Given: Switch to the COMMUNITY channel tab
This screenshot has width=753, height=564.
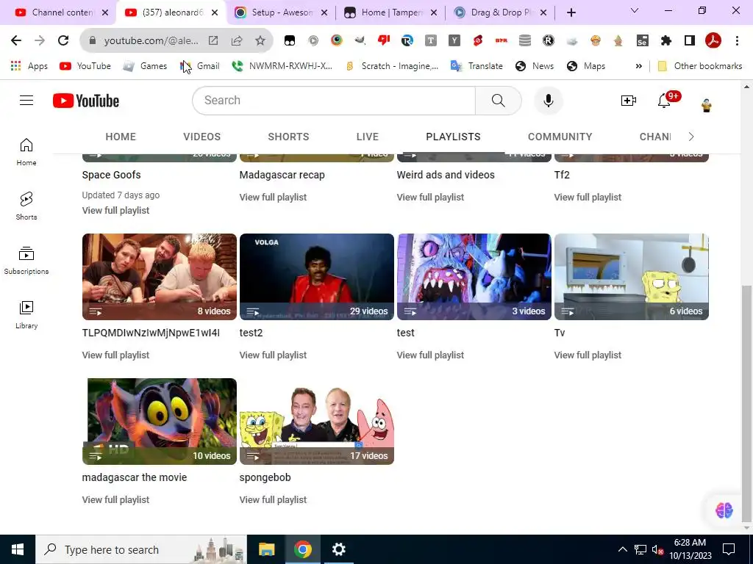Looking at the screenshot, I should [560, 137].
